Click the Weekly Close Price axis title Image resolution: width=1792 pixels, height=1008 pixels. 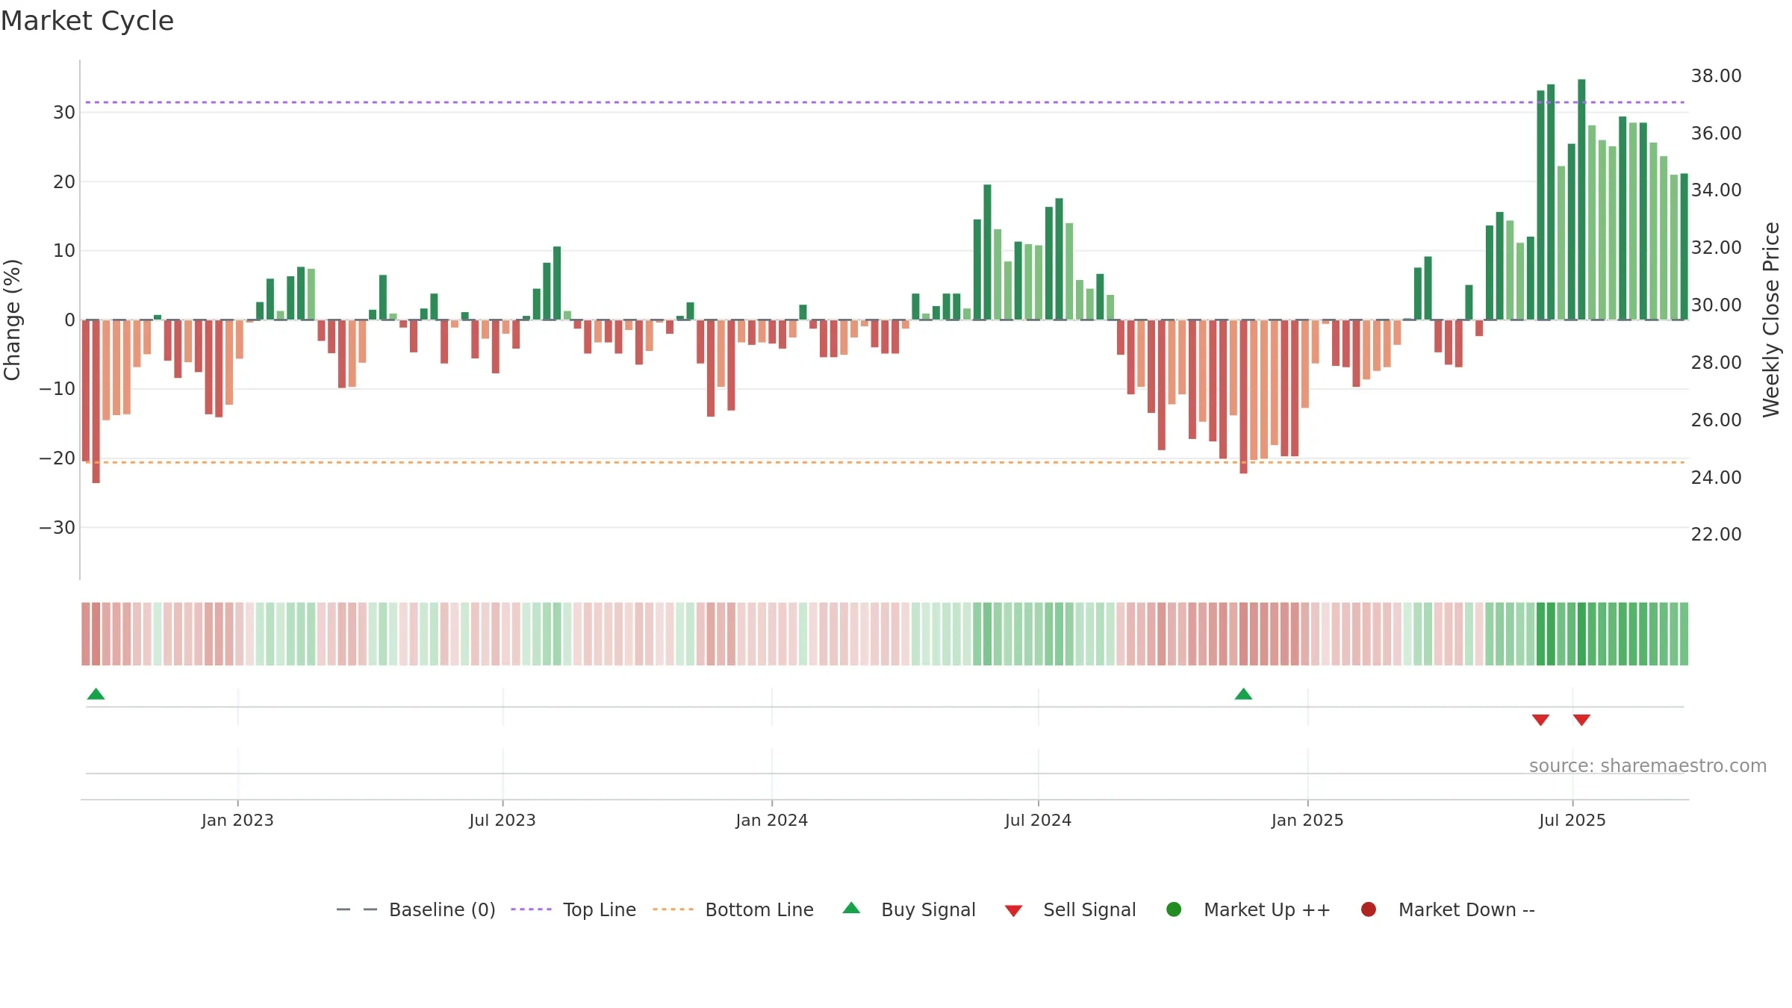[x=1771, y=320]
